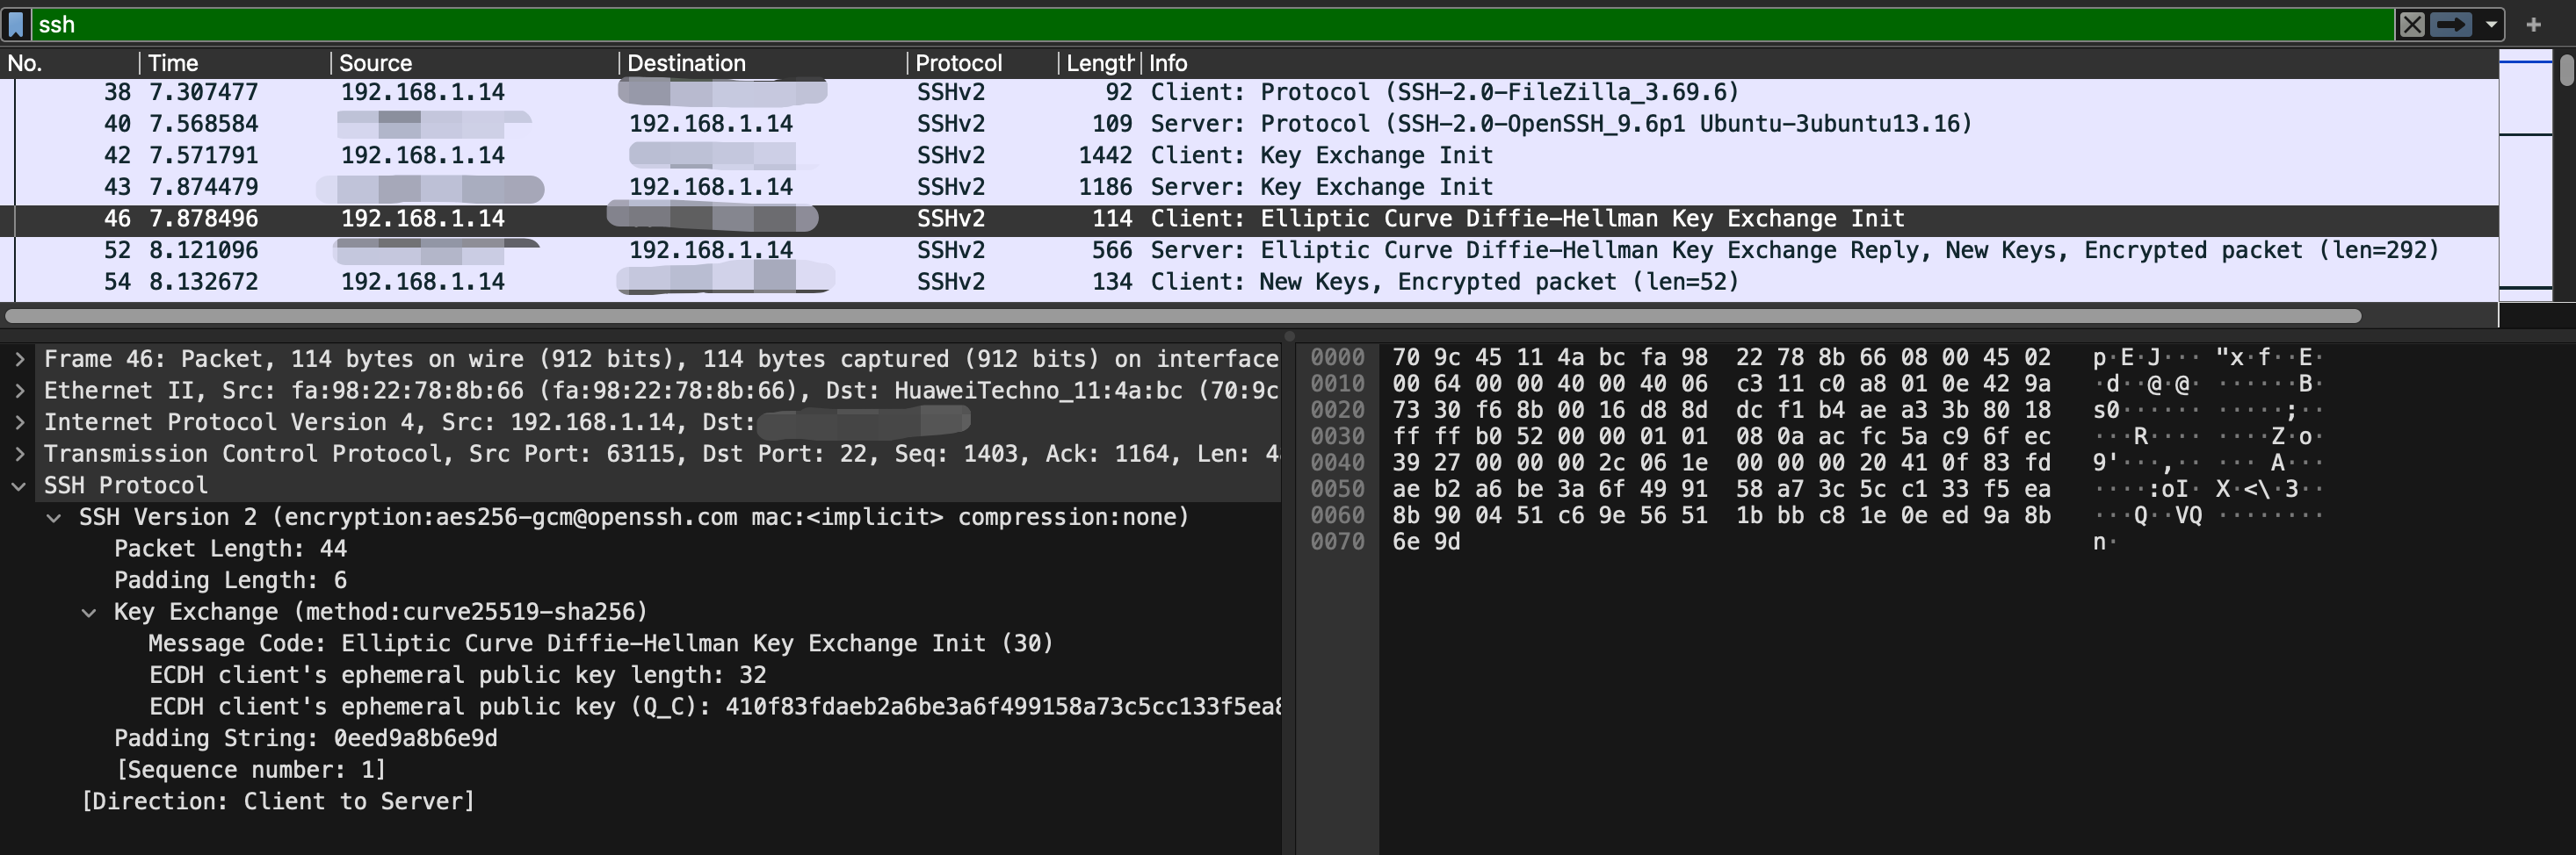2576x855 pixels.
Task: Sort packets by the Length column
Action: (x=1099, y=63)
